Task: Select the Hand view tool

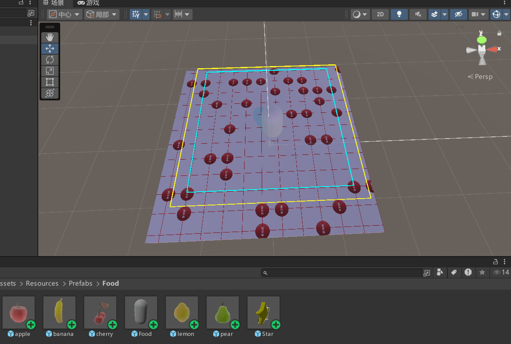Action: (x=50, y=37)
